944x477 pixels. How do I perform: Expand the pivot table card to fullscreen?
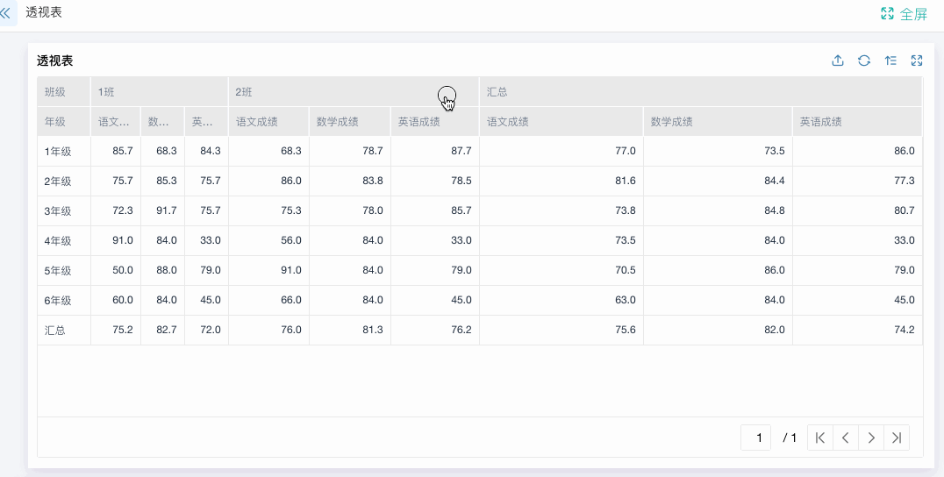coord(917,61)
